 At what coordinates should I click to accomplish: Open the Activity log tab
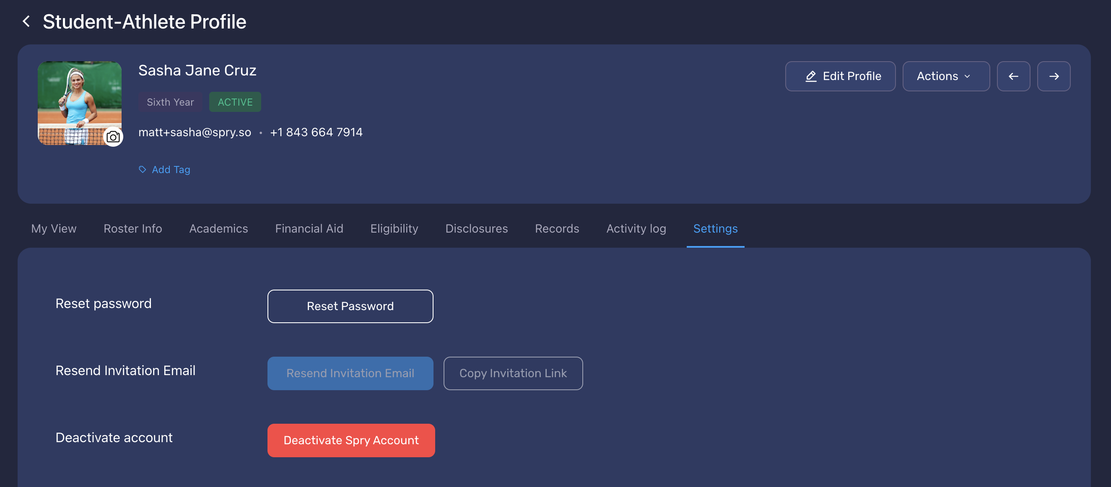tap(636, 228)
